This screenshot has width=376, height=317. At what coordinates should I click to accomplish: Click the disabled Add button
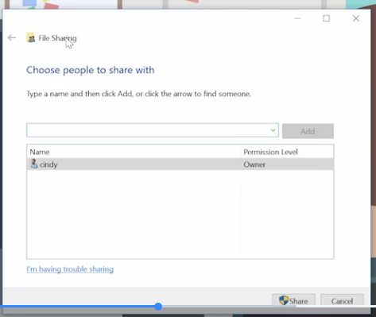point(308,131)
